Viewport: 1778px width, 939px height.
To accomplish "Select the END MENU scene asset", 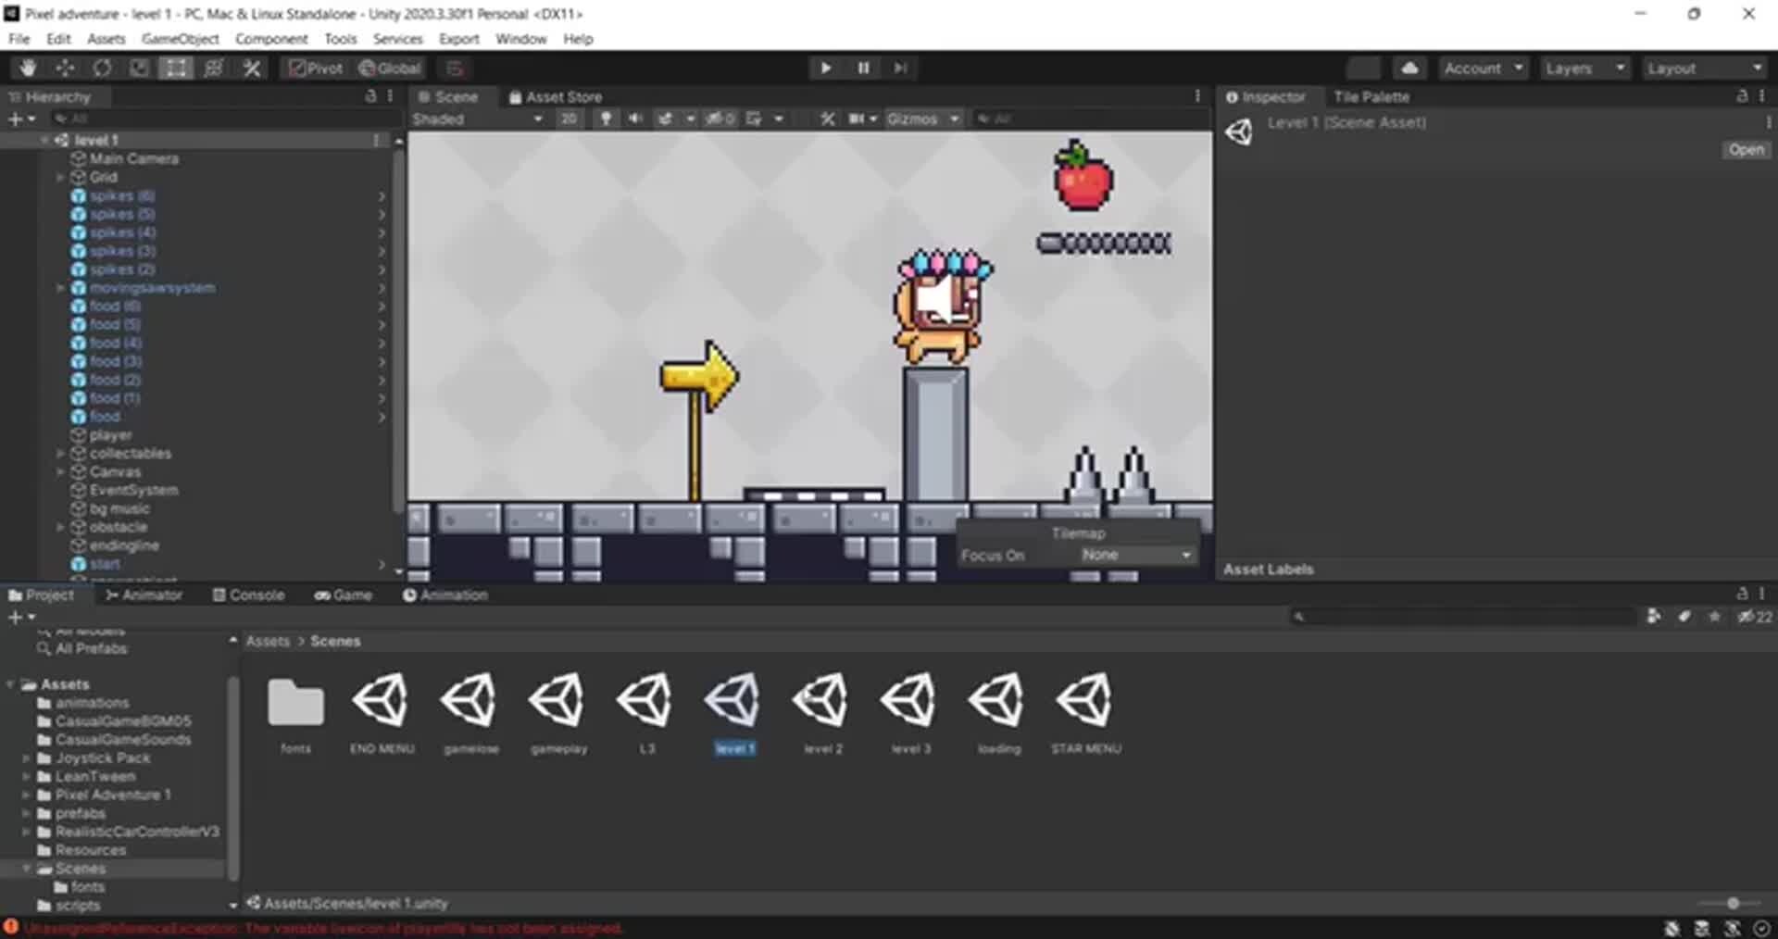I will pyautogui.click(x=382, y=700).
